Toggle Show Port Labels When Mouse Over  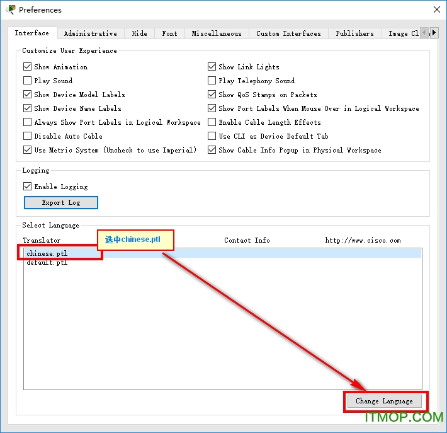[x=212, y=108]
